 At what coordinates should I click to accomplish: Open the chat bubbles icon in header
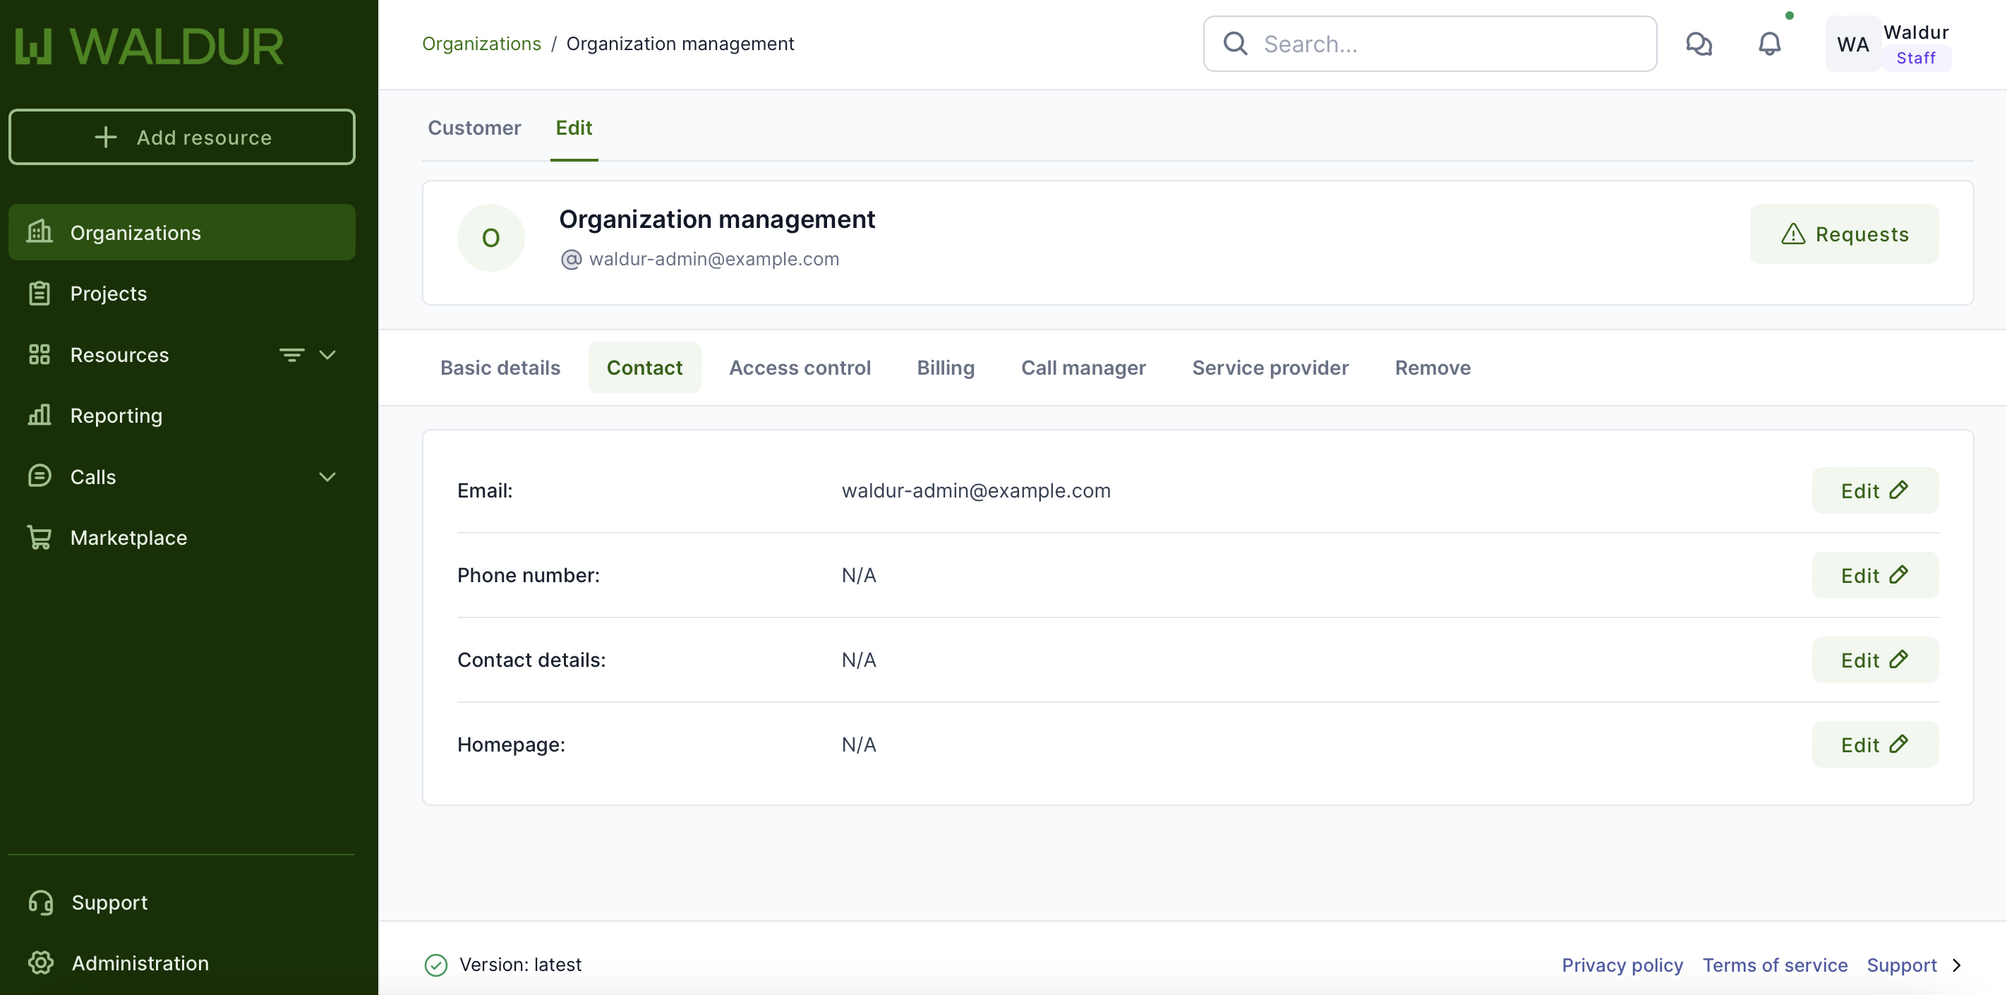click(1699, 44)
